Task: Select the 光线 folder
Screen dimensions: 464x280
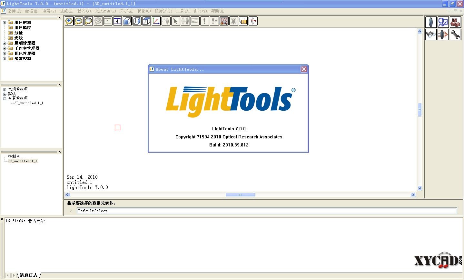Action: coord(18,38)
